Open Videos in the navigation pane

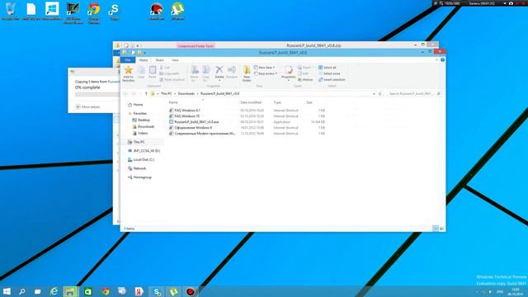pyautogui.click(x=143, y=134)
